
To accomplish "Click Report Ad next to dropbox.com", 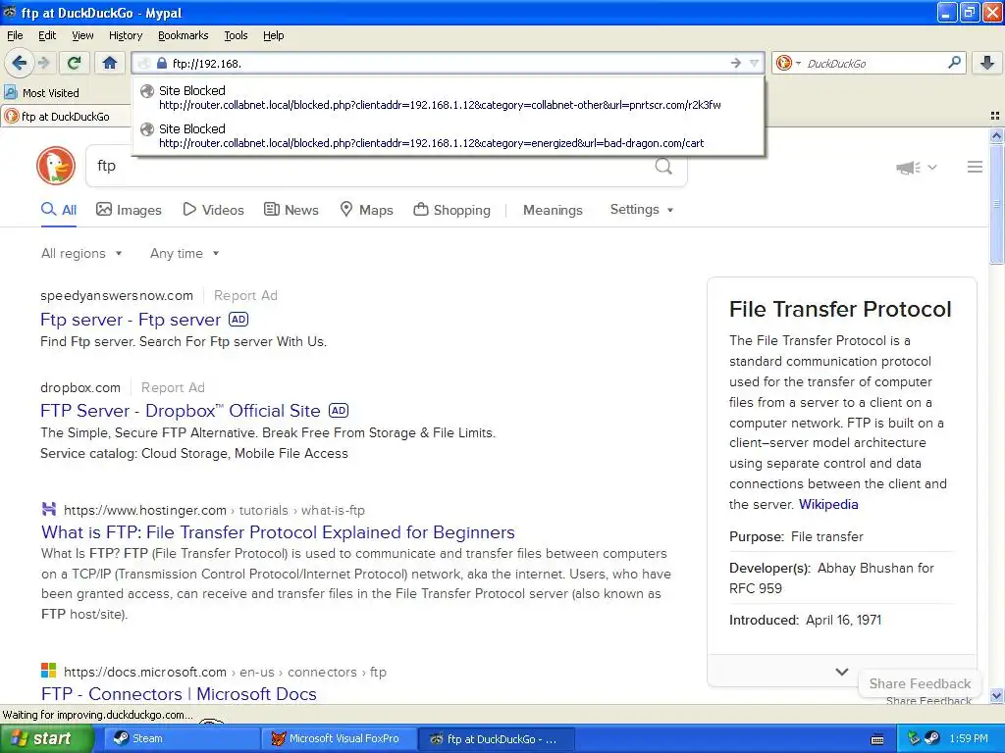I will (x=173, y=388).
